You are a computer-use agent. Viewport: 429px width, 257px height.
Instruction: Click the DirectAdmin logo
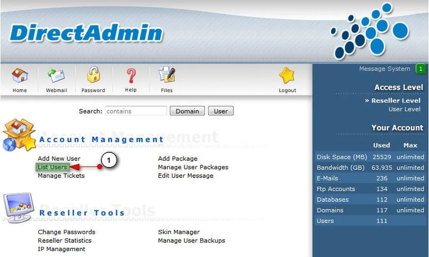click(86, 33)
